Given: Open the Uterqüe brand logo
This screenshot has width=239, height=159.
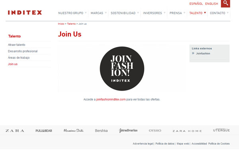Looking at the screenshot, I should click(x=221, y=130).
